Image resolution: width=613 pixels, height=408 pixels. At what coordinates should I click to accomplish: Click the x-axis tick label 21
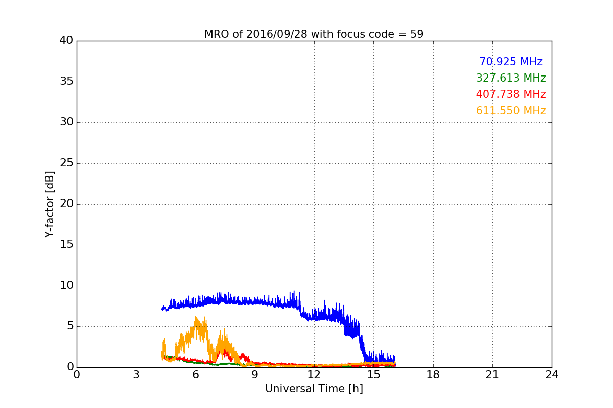492,375
